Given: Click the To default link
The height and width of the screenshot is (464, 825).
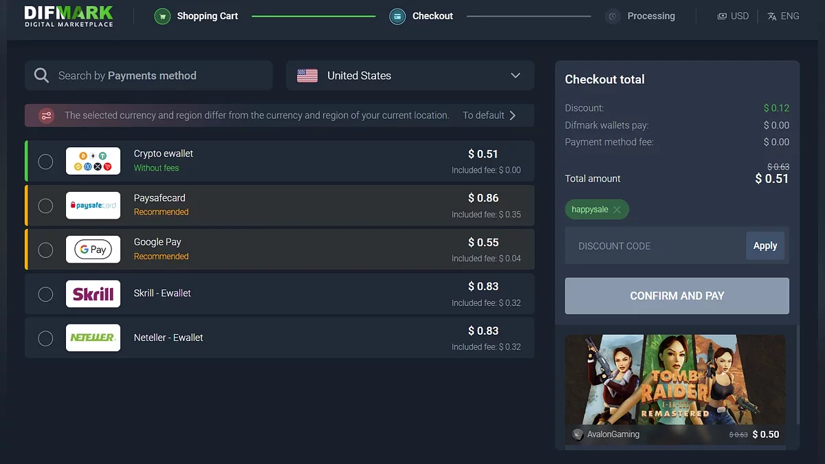Looking at the screenshot, I should tap(489, 115).
